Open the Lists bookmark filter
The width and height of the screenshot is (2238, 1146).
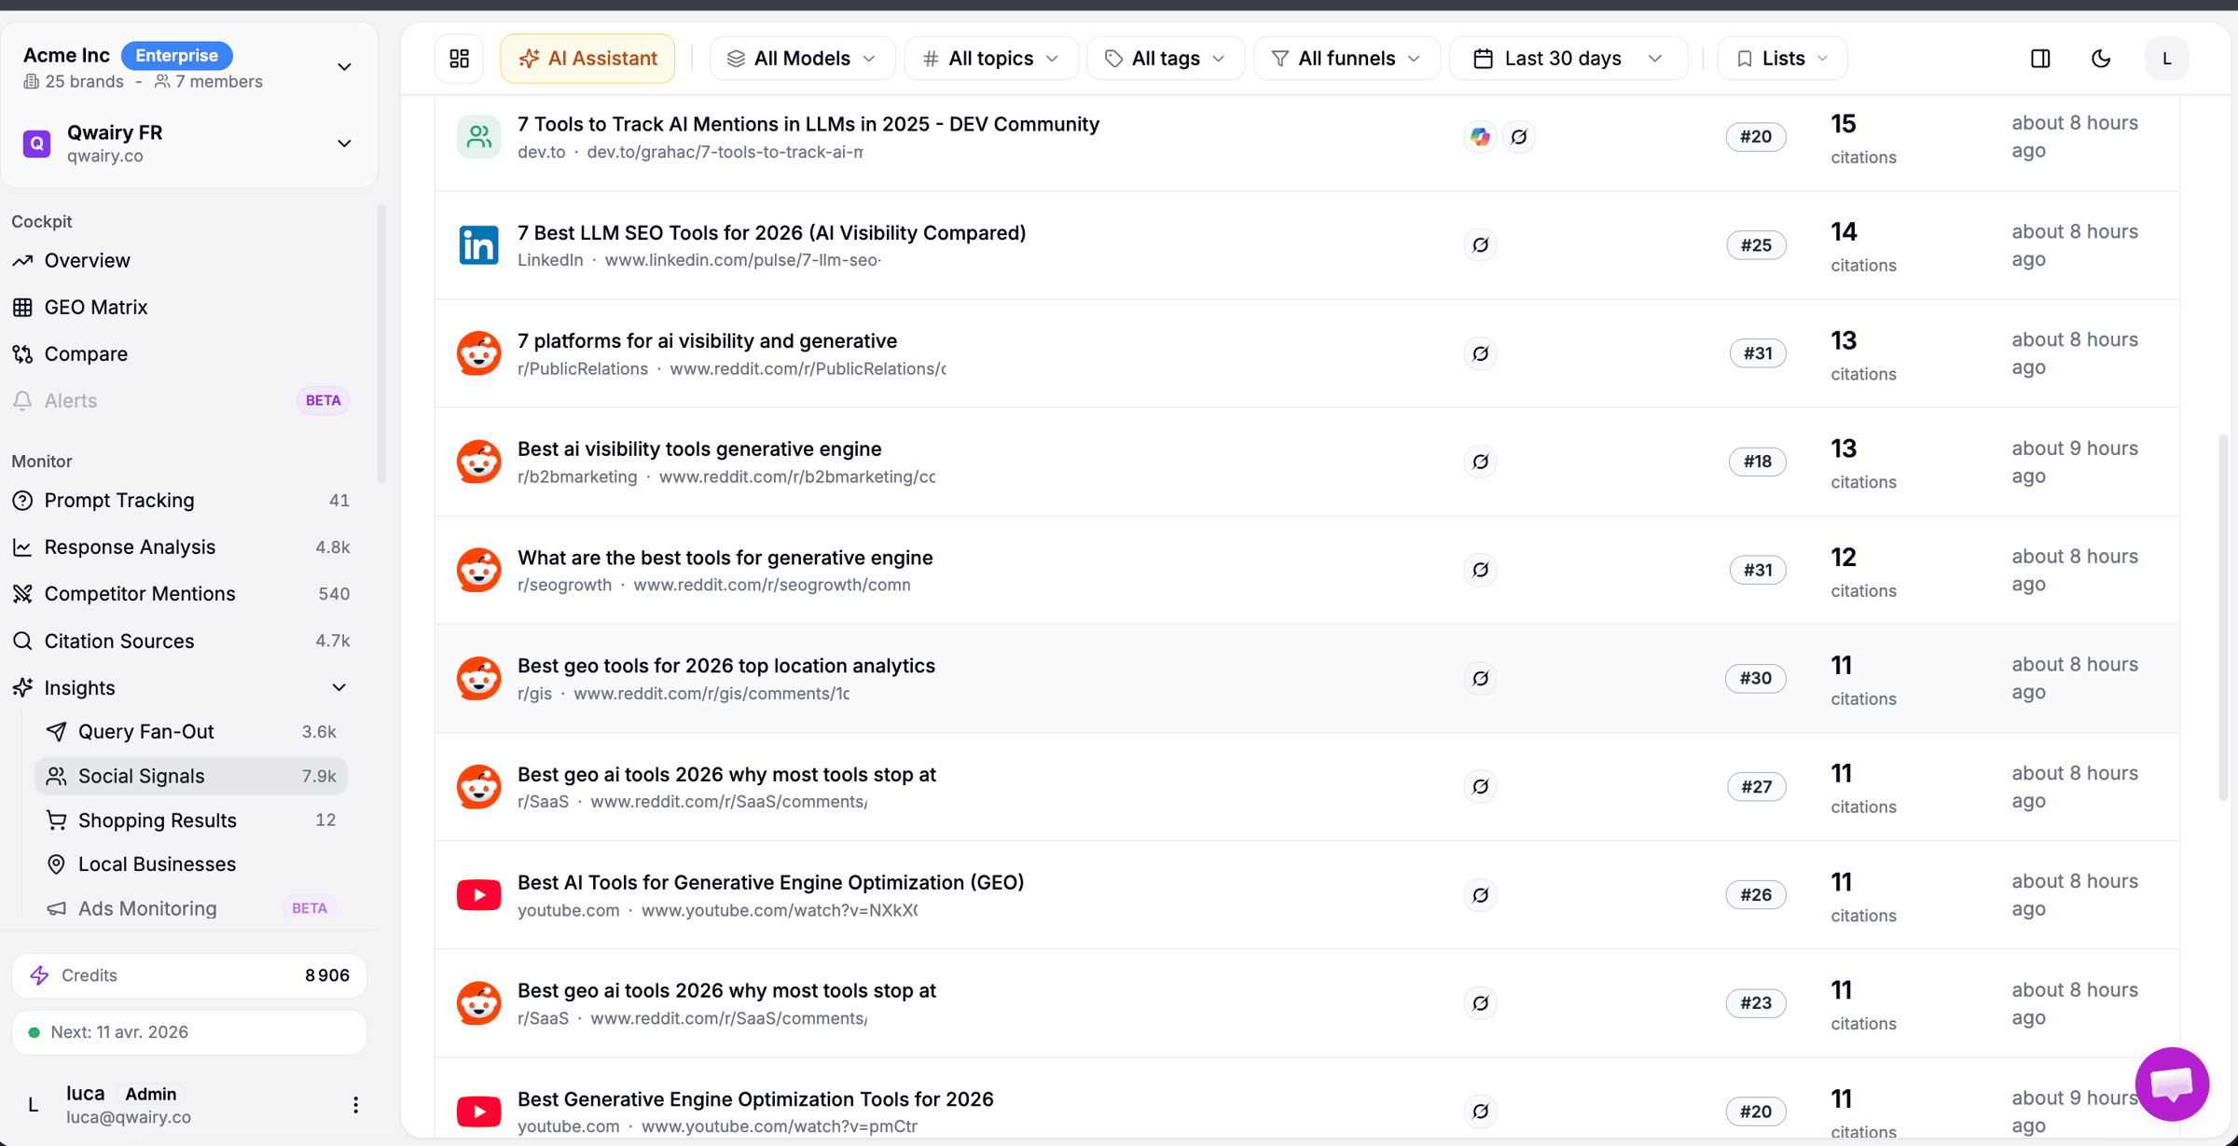(1781, 59)
